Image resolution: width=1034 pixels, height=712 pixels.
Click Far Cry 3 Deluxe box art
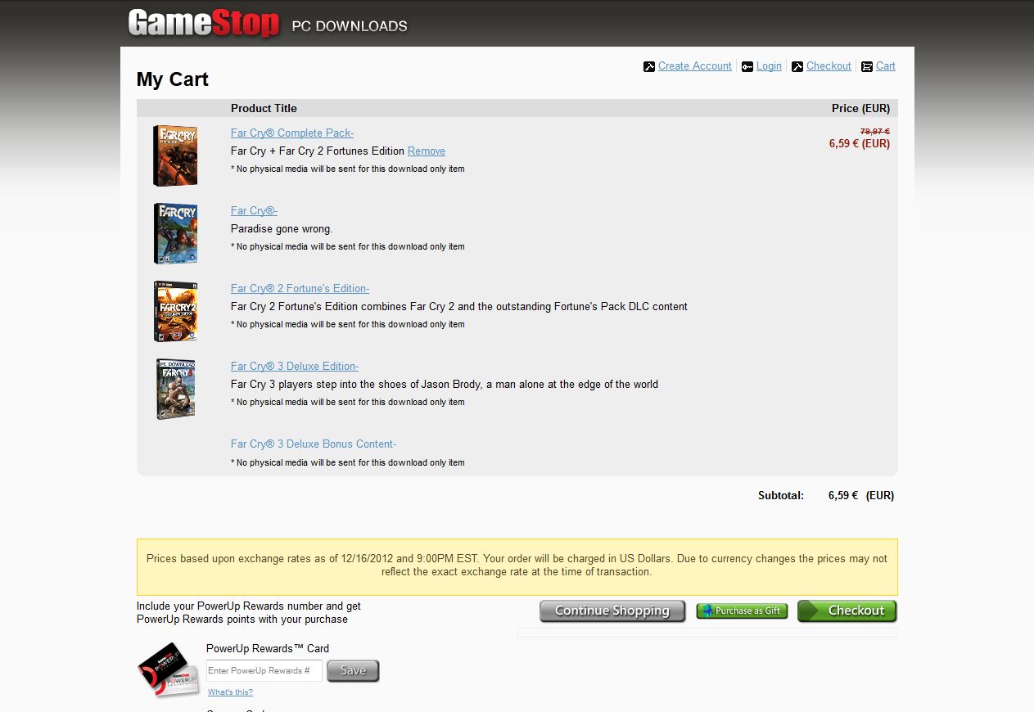click(x=175, y=389)
